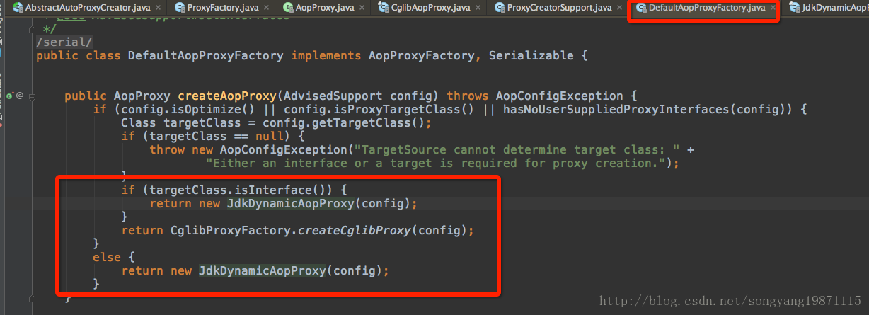This screenshot has height=315, width=869.
Task: Click the class name DefaultAopProxyFactory in declaration
Action: click(x=205, y=55)
